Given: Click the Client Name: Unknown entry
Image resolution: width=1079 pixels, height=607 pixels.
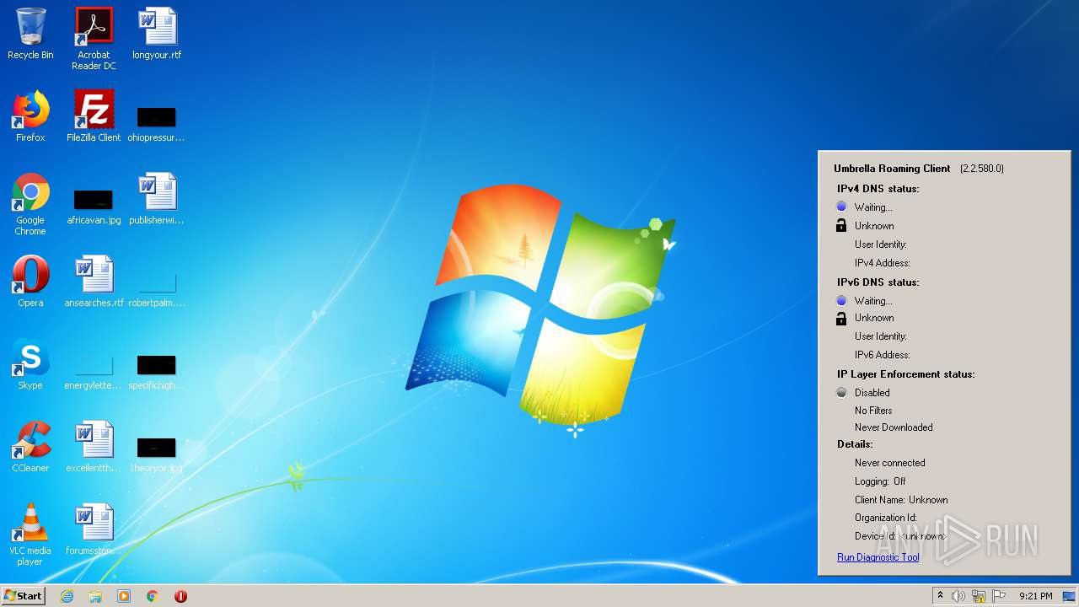Looking at the screenshot, I should pos(901,500).
